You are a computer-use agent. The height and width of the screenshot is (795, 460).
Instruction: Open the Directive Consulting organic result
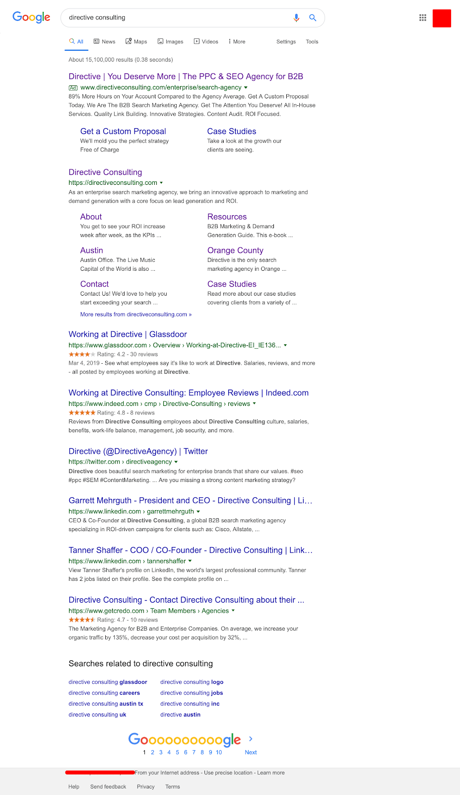coord(105,172)
